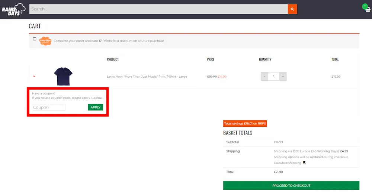
Task: Click the orange search magnifier button
Action: (292, 9)
